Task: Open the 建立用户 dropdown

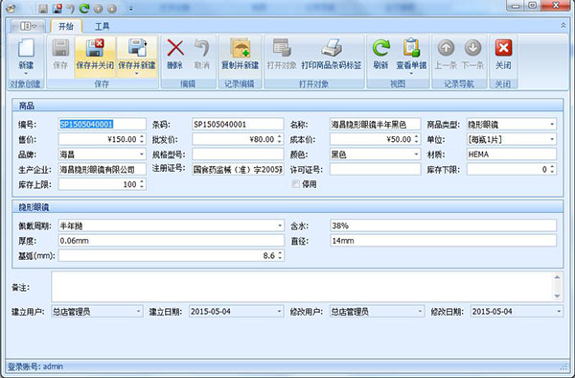Action: (x=138, y=312)
